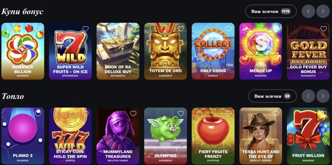
Task: Open Book of Ra Deluxe Buy game
Action: (118, 51)
